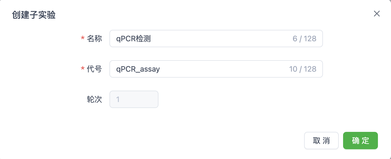This screenshot has width=391, height=159.
Task: Click the value 1 in 轮次
Action: [118, 99]
